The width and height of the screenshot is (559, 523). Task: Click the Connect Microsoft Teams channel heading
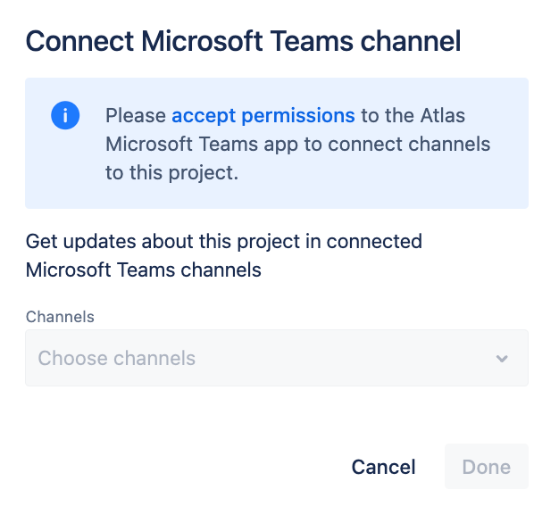(x=244, y=41)
